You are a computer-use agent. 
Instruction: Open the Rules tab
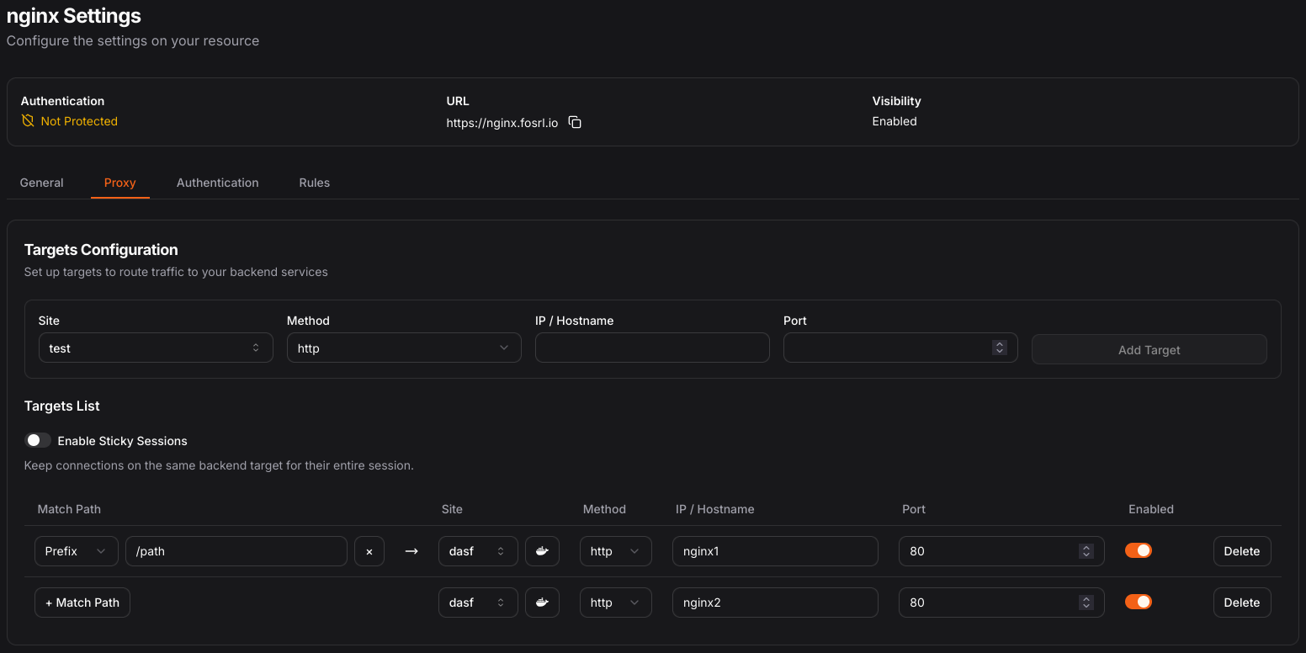[314, 183]
